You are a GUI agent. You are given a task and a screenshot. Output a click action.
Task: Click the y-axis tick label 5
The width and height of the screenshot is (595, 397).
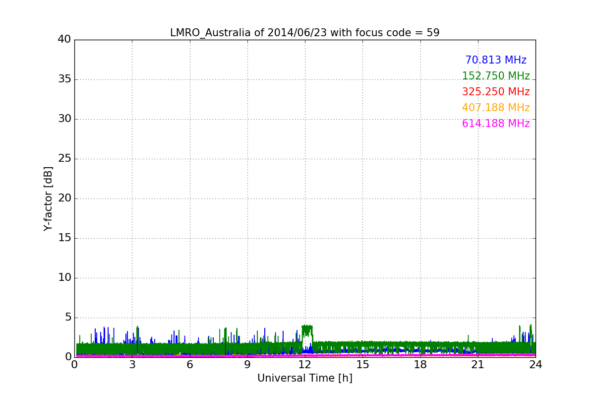(68, 318)
